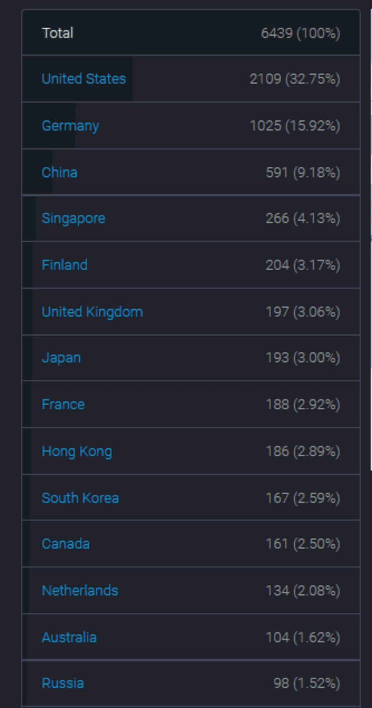The height and width of the screenshot is (708, 372).
Task: Click the Russia link
Action: pos(62,683)
